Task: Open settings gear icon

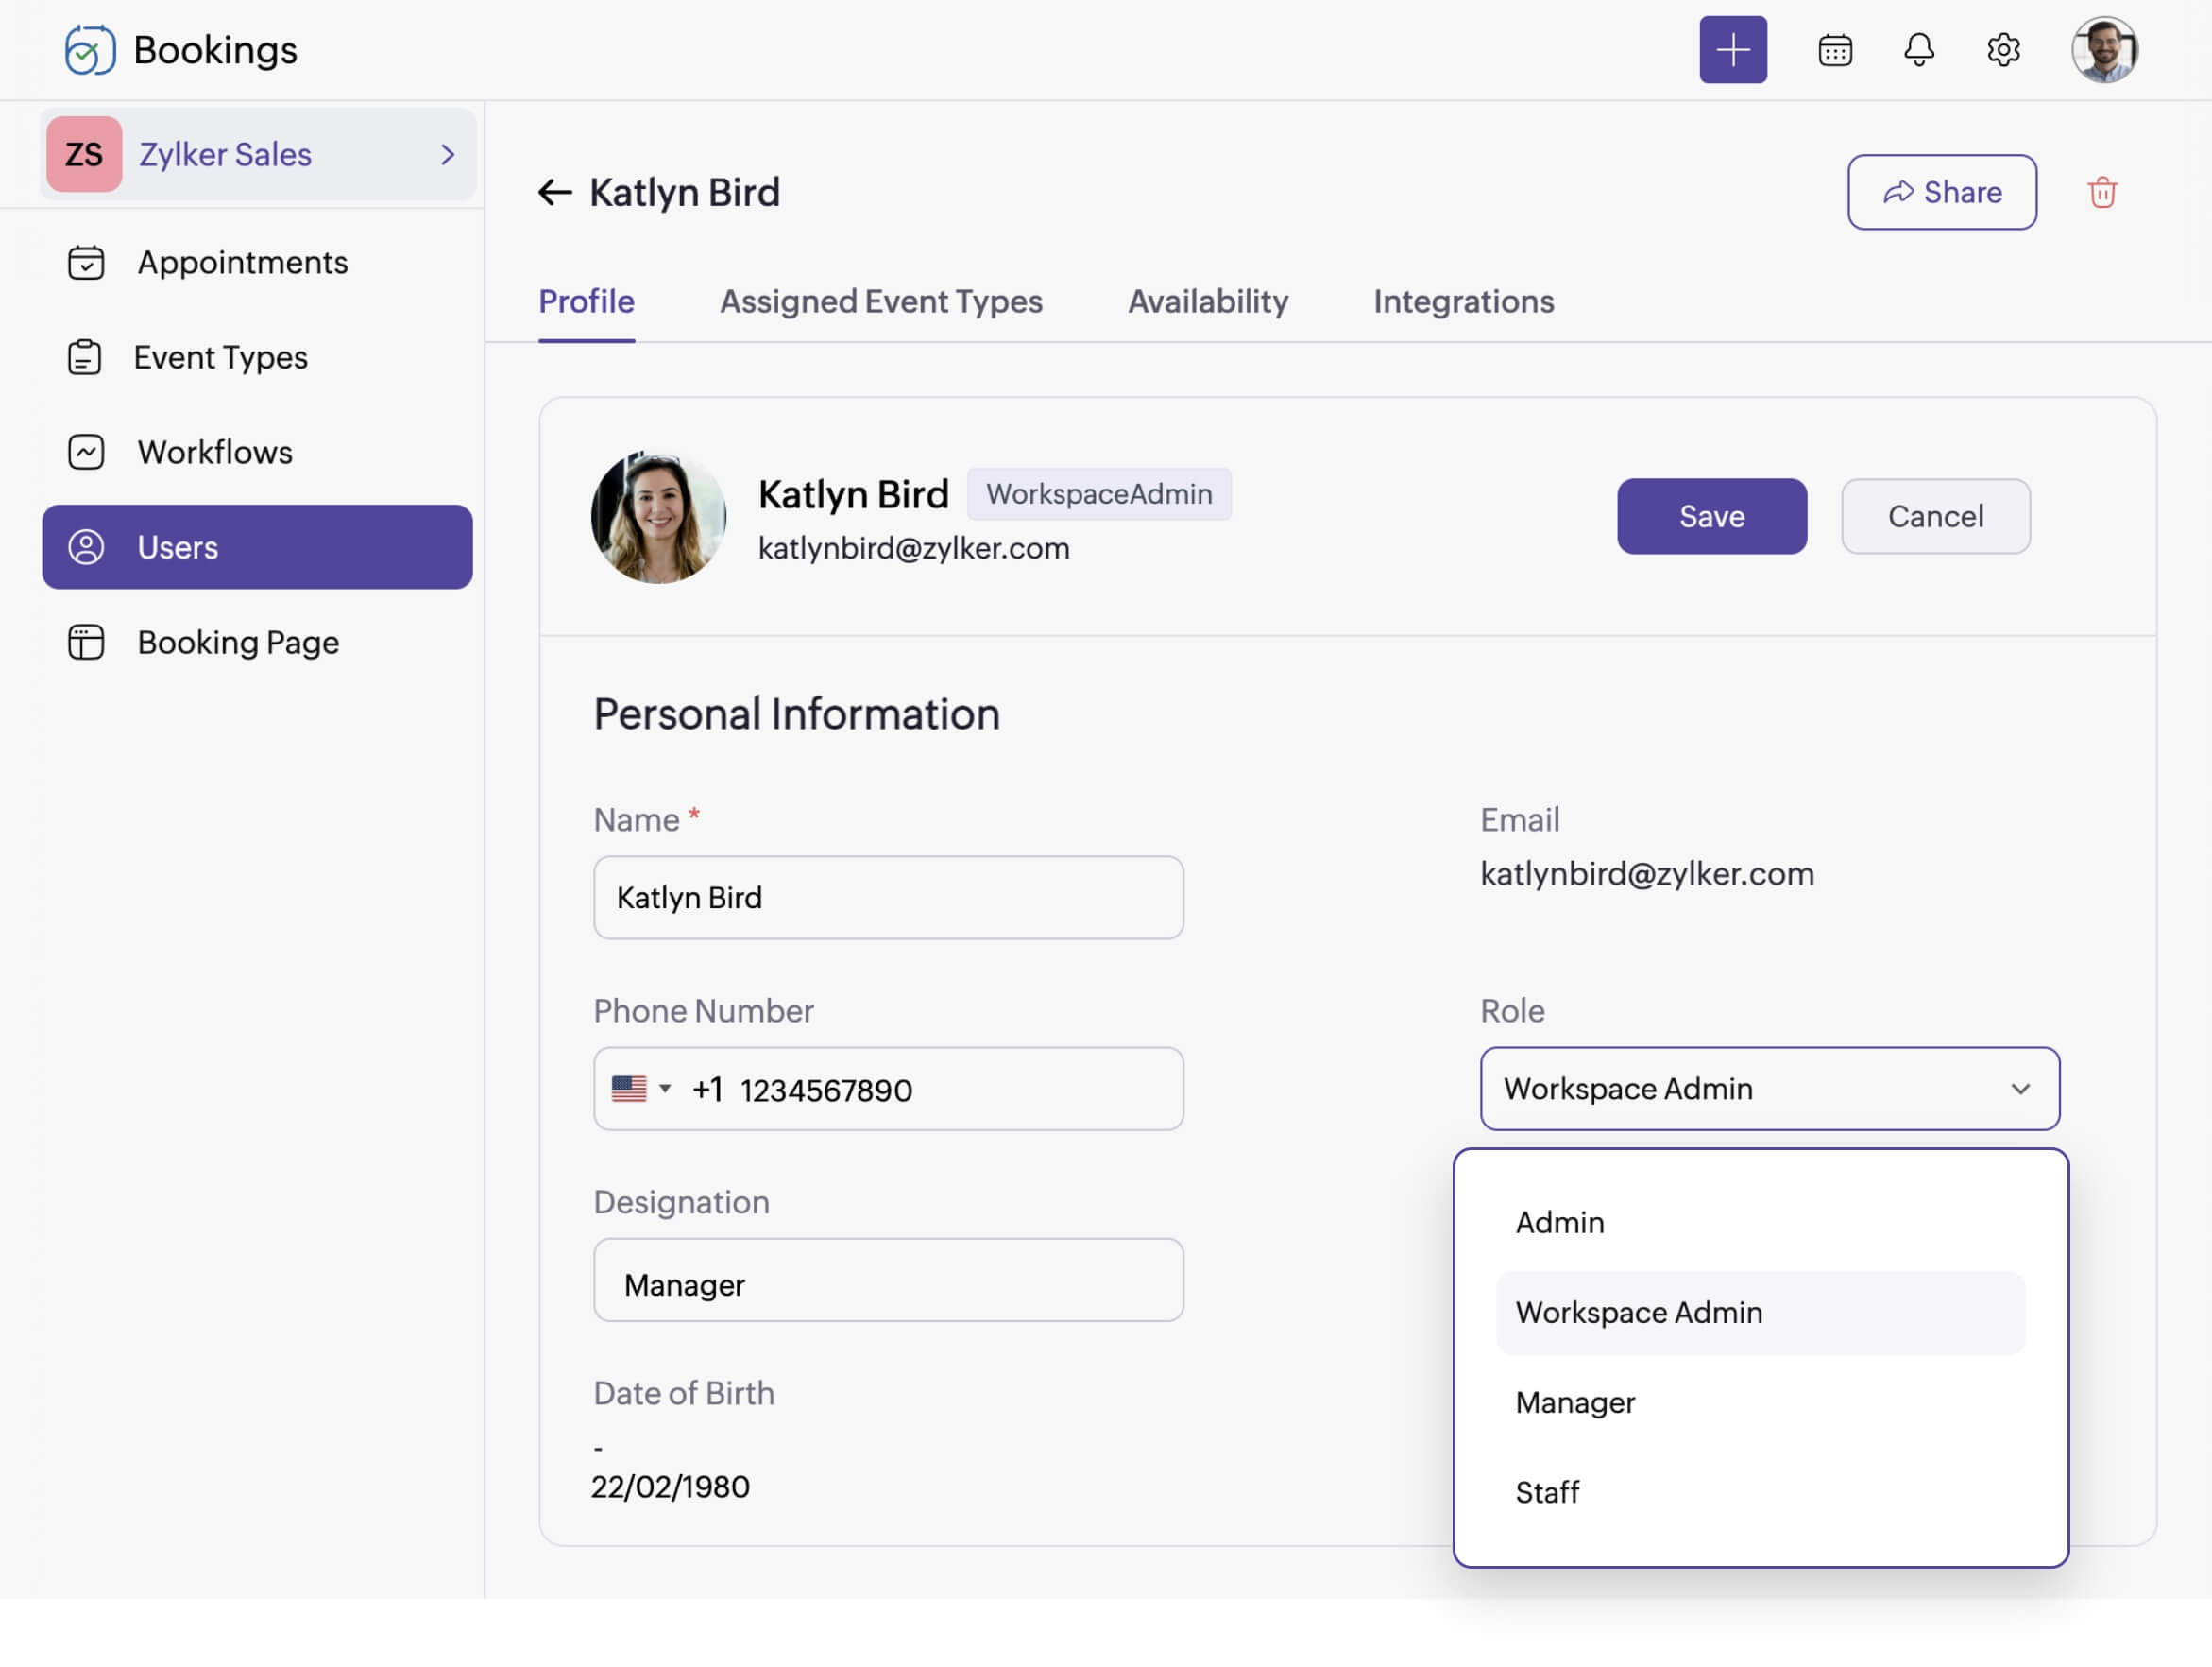Action: coord(2002,50)
